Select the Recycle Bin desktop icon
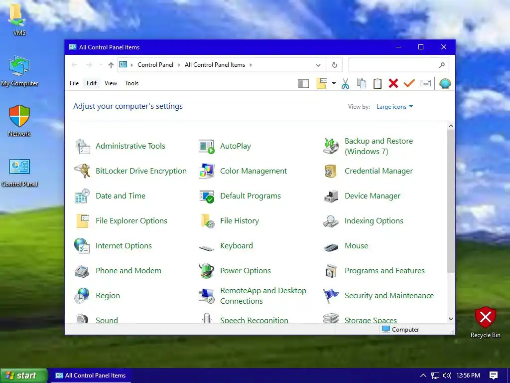This screenshot has height=383, width=510. 485,323
